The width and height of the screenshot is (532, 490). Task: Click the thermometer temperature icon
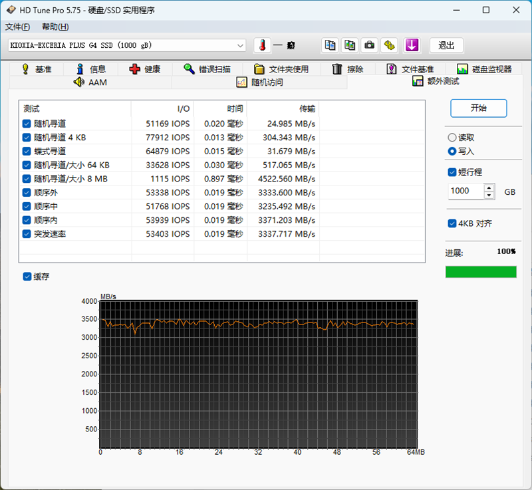262,45
